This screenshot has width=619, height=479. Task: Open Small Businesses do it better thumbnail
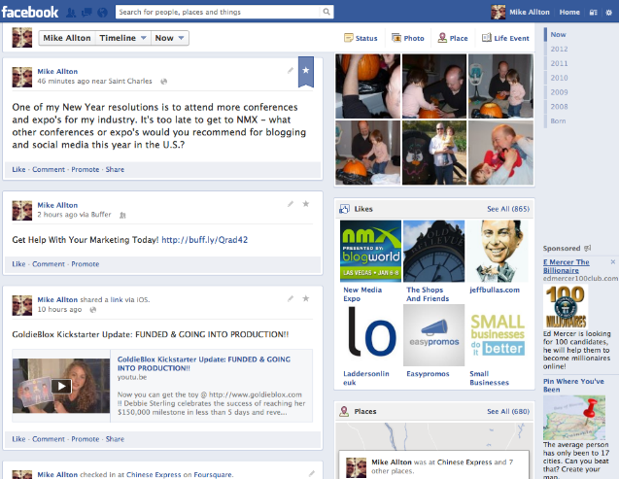[497, 335]
